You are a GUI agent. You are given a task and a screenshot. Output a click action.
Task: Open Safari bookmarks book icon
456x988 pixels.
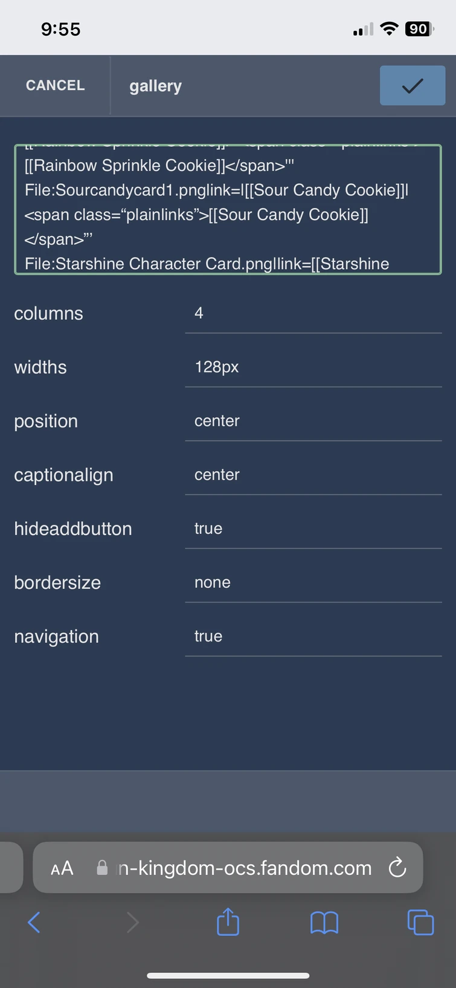[x=324, y=923]
